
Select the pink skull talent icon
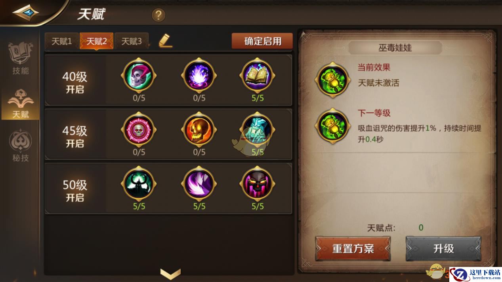[x=139, y=75]
